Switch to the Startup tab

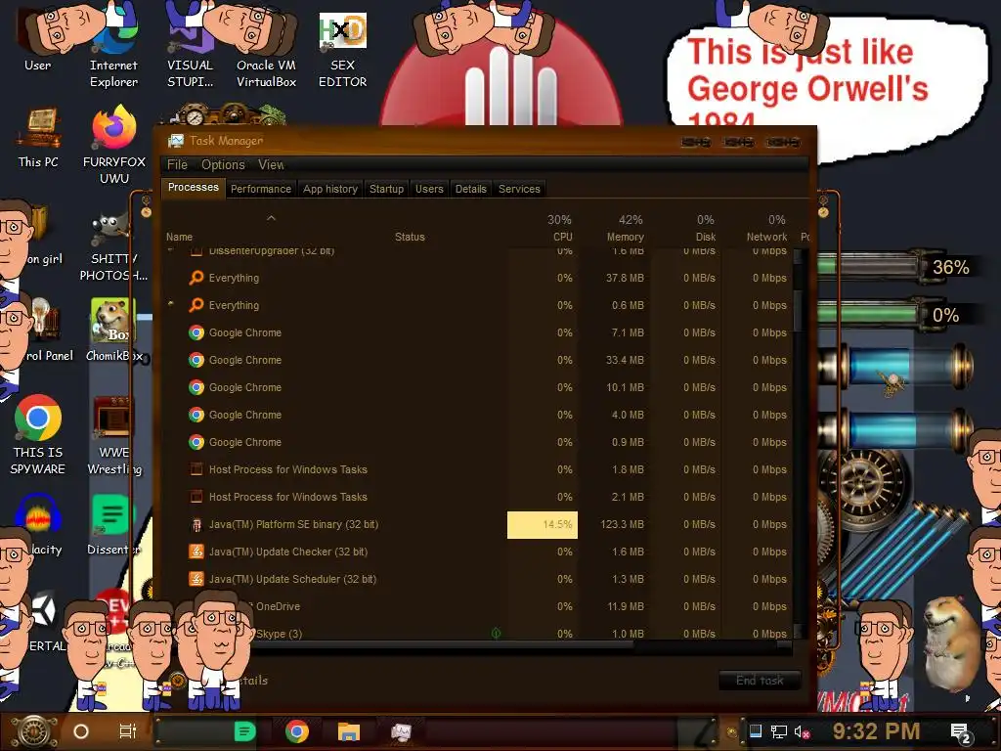[386, 189]
